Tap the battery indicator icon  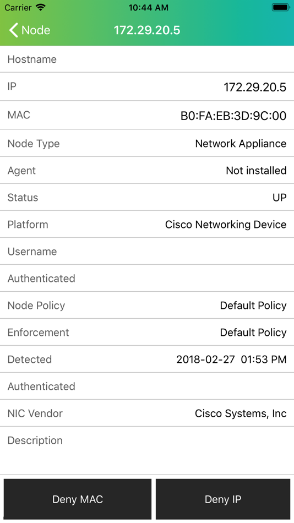(x=281, y=7)
